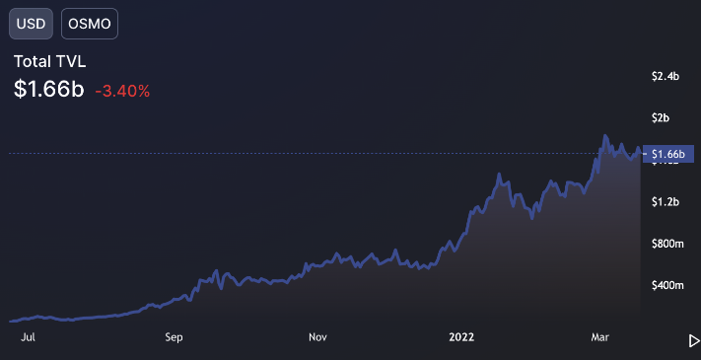Screen dimensions: 701x360
Task: Click the Total TVL heading
Action: pos(49,62)
